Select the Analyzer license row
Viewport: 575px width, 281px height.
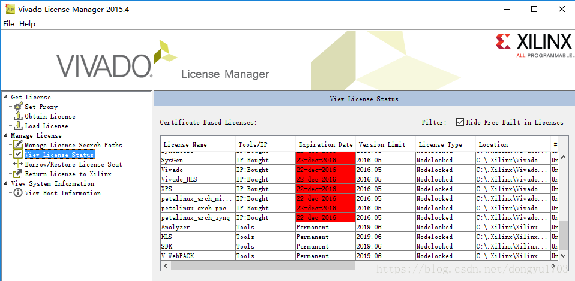coord(360,227)
